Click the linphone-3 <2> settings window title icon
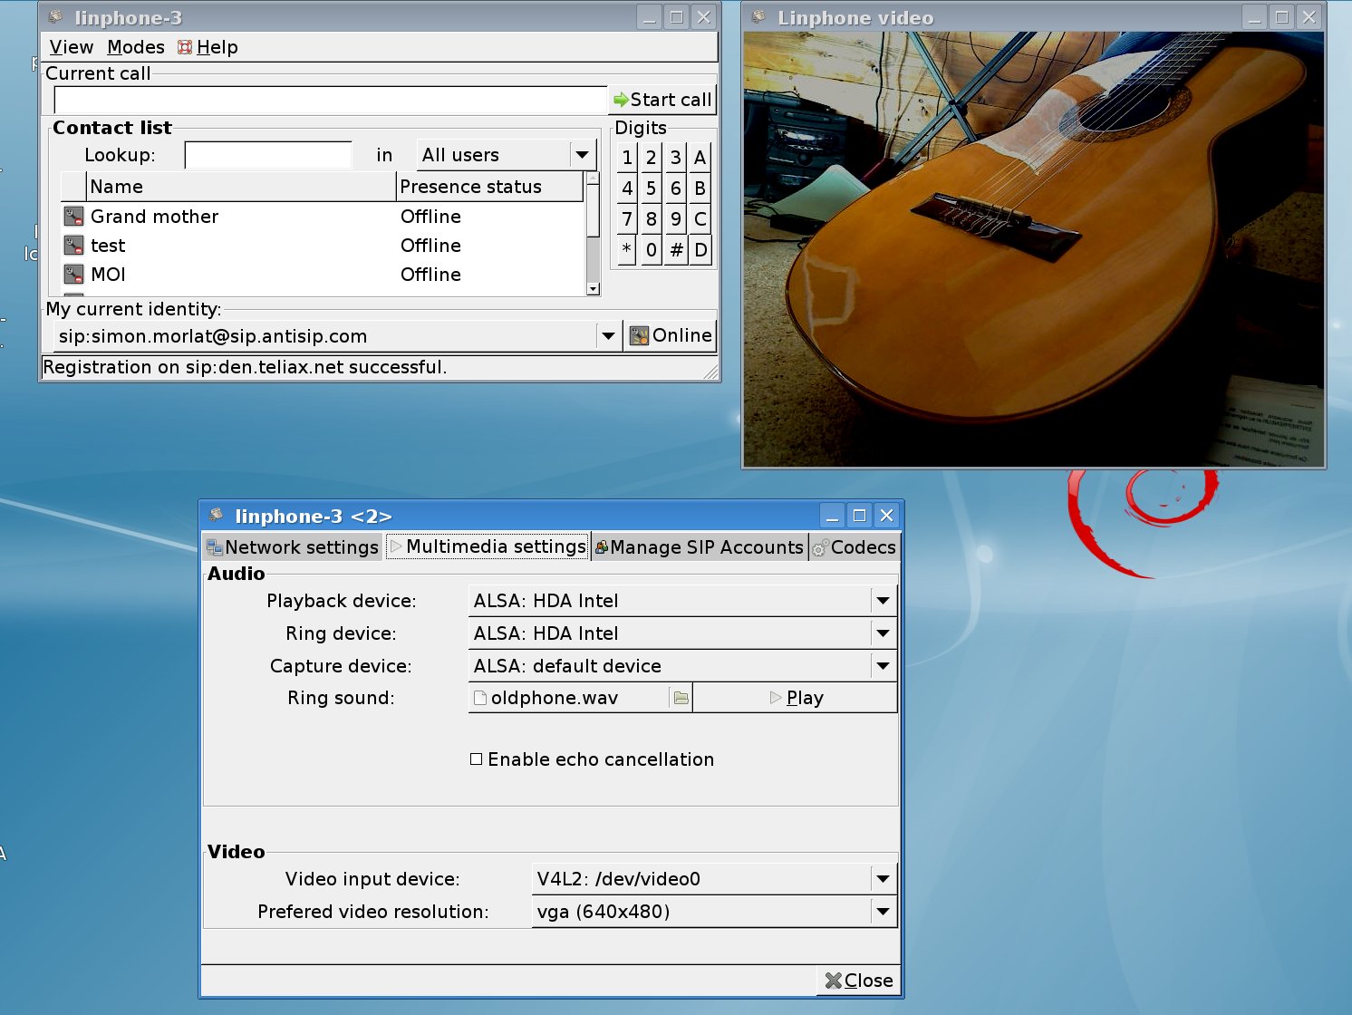The image size is (1352, 1015). point(216,516)
